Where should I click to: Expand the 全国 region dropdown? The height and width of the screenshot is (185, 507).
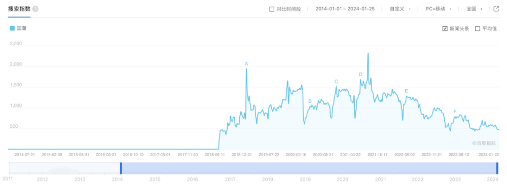(475, 9)
